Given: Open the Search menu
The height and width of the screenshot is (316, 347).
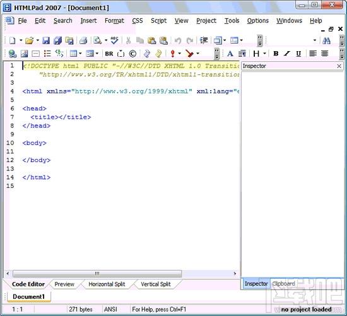Looking at the screenshot, I should tap(63, 21).
